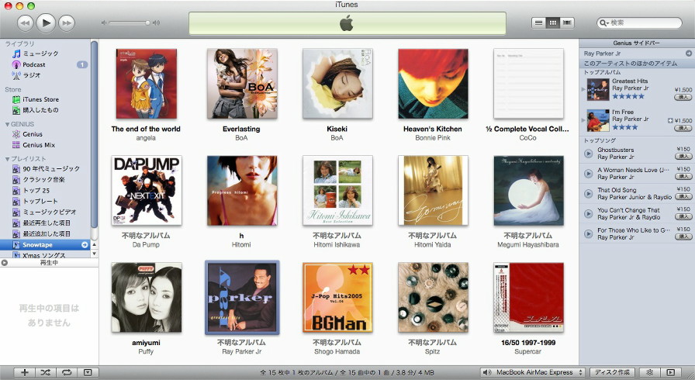Click the Podcast unplayed count badge
The image size is (695, 380).
click(82, 64)
